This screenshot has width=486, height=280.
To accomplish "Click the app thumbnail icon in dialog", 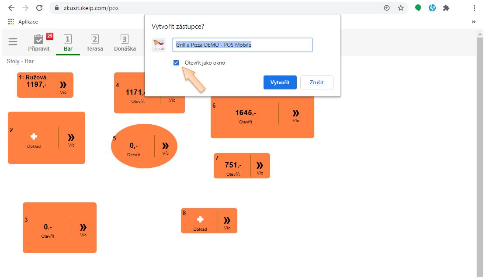I will coord(158,45).
